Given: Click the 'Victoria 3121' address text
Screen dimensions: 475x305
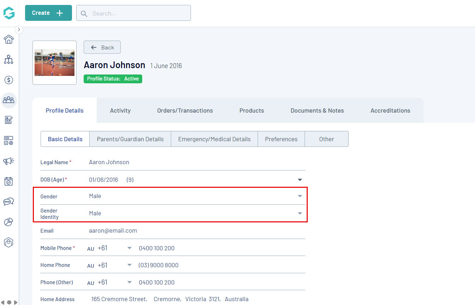Looking at the screenshot, I should tap(203, 299).
